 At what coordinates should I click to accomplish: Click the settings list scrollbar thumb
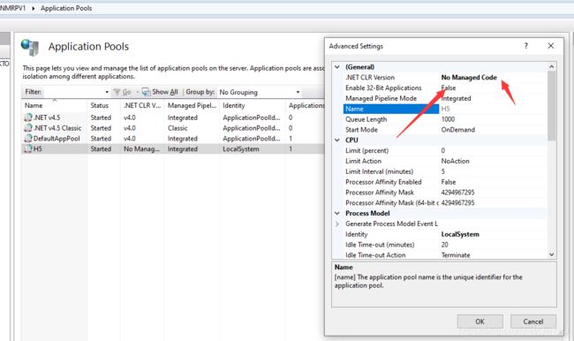point(551,106)
